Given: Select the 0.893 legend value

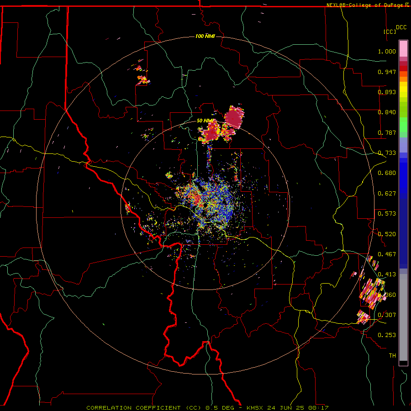Looking at the screenshot, I should pos(387,92).
